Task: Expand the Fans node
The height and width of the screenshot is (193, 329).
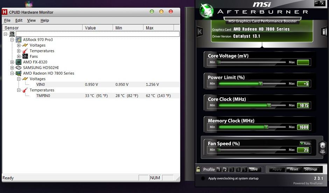Action: [x=19, y=56]
